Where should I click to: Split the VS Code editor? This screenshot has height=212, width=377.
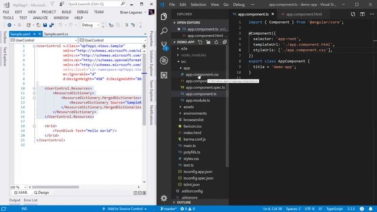pyautogui.click(x=362, y=14)
